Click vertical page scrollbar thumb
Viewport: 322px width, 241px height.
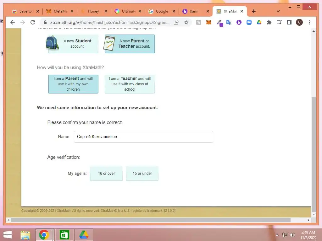tap(314, 155)
